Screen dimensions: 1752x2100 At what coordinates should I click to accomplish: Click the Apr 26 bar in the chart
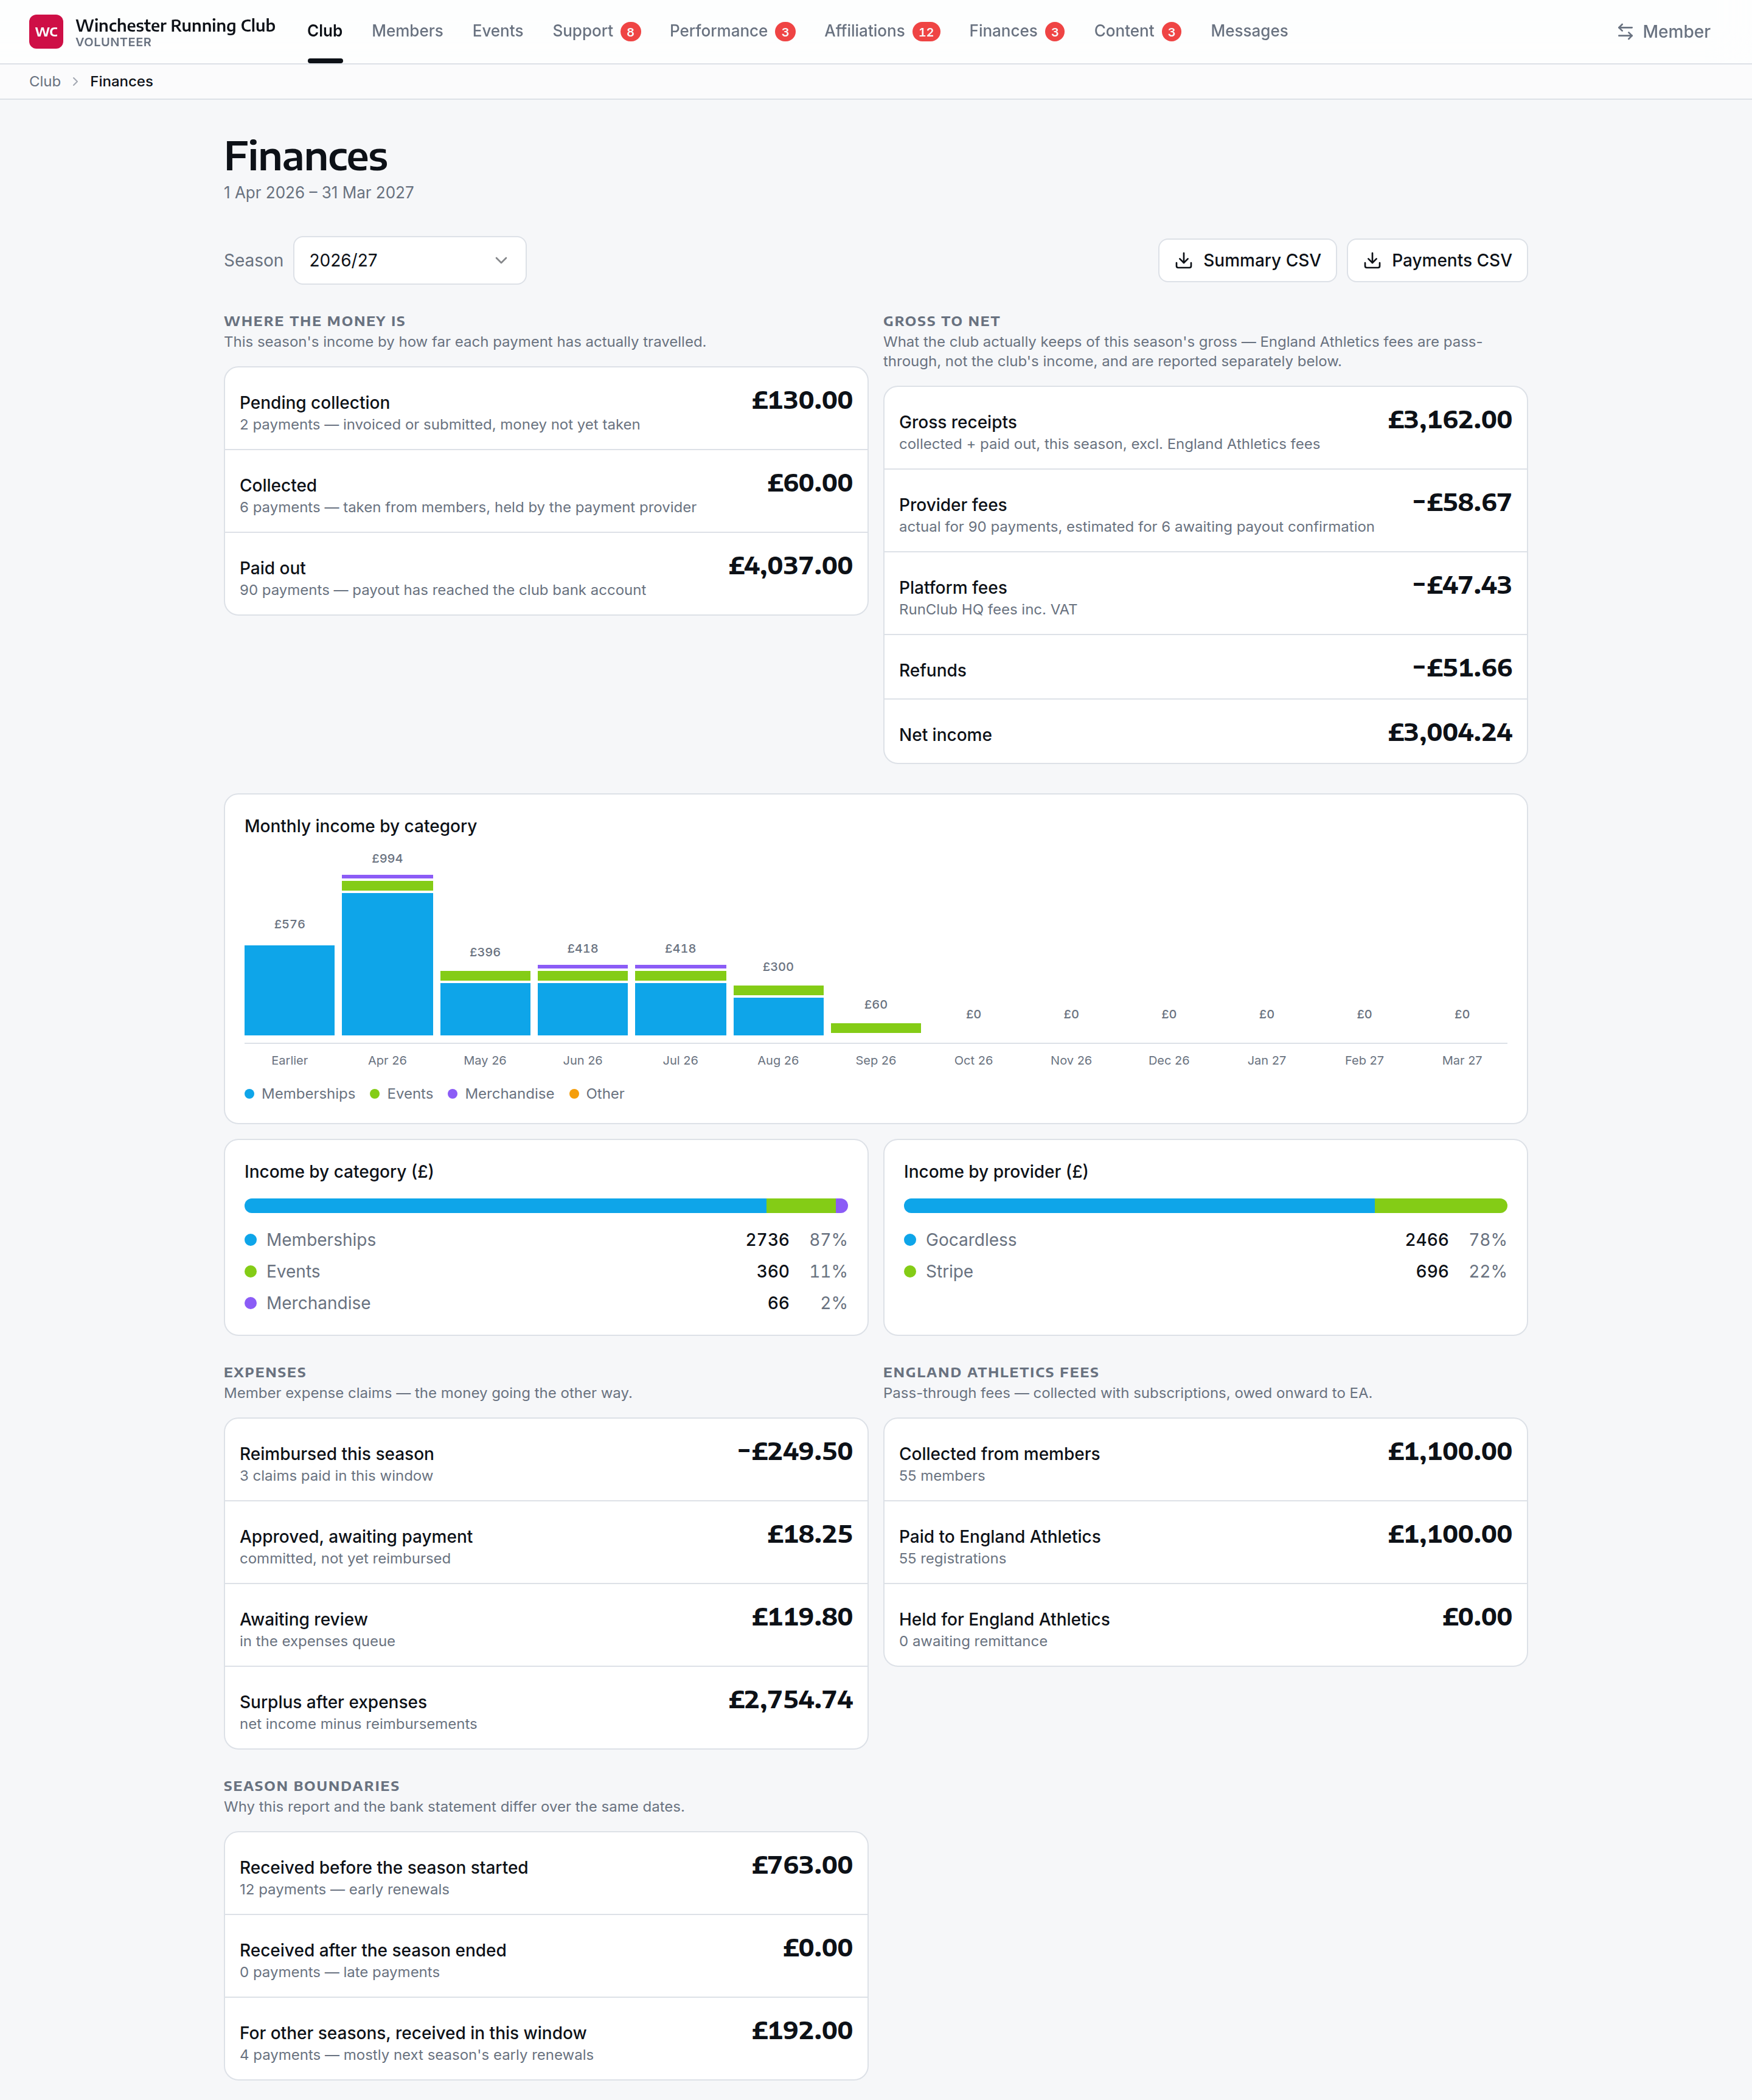pyautogui.click(x=387, y=955)
